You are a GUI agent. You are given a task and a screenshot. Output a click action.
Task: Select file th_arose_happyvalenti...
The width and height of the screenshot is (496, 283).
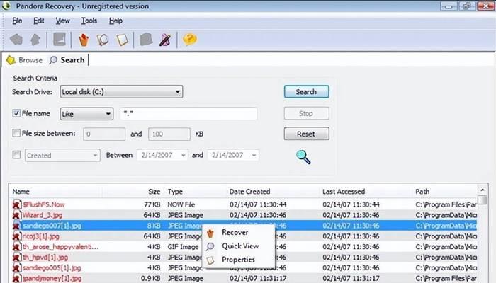(x=60, y=247)
